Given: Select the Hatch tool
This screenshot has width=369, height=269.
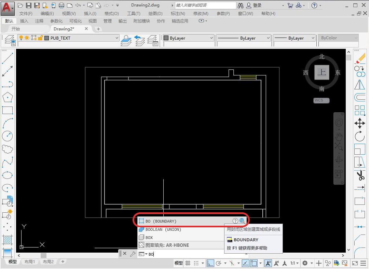Looking at the screenshot, I should click(x=8, y=240).
